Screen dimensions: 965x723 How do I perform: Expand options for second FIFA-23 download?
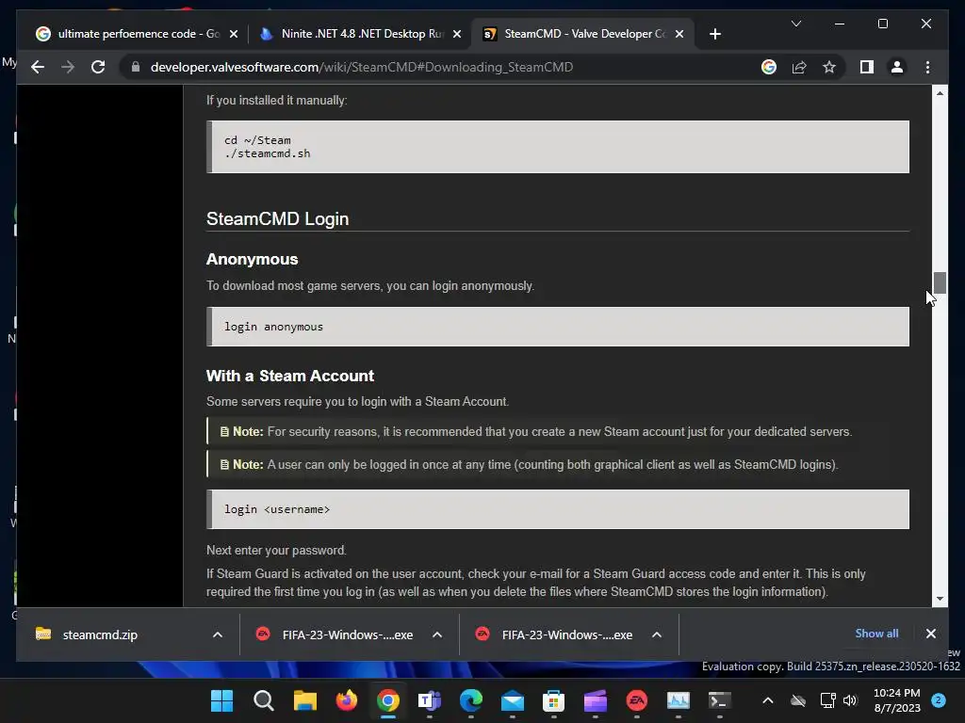tap(657, 635)
